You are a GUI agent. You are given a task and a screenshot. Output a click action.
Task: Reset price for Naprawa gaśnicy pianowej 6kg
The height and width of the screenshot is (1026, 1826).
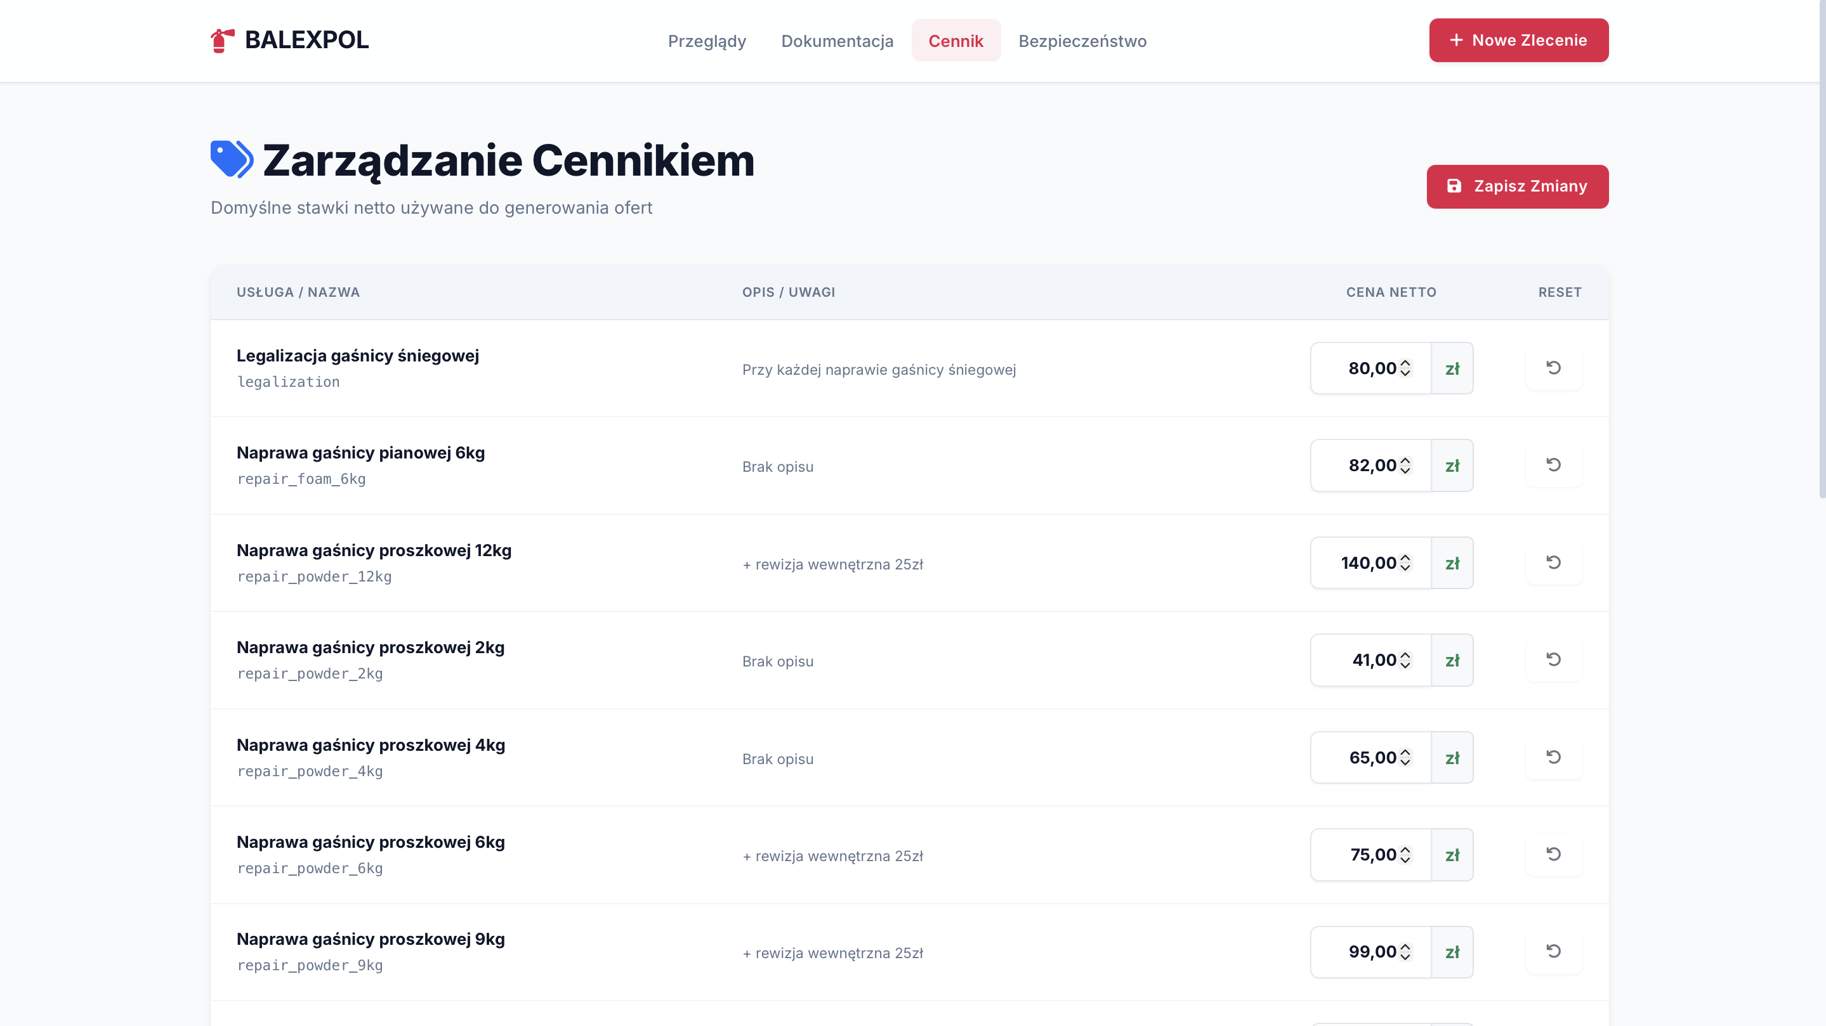click(x=1553, y=465)
